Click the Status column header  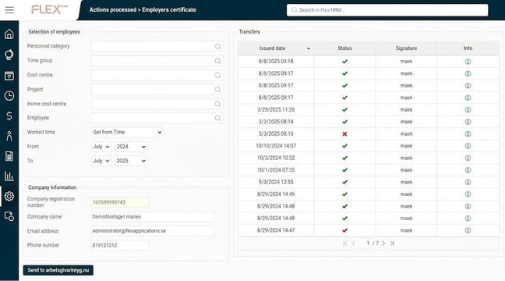coord(344,48)
